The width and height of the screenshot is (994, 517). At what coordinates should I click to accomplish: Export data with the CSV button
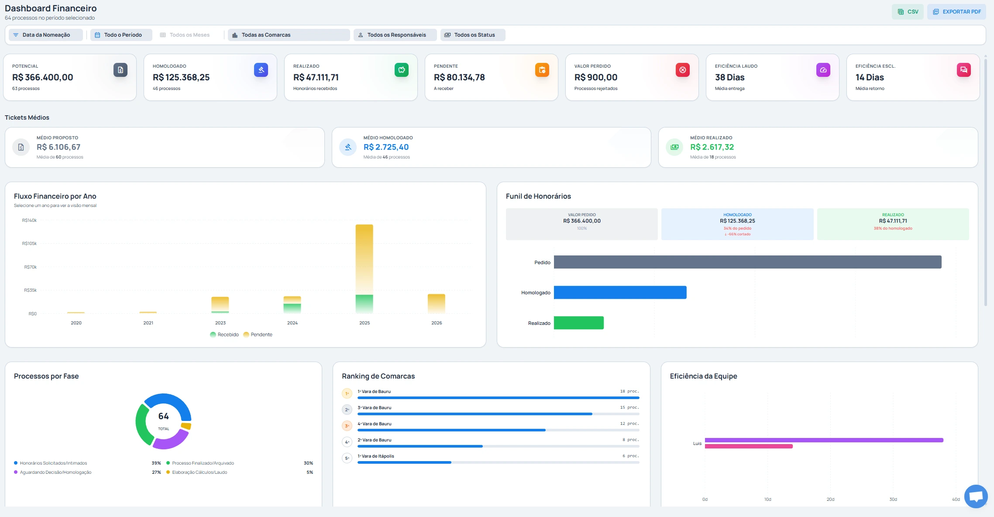(x=908, y=12)
